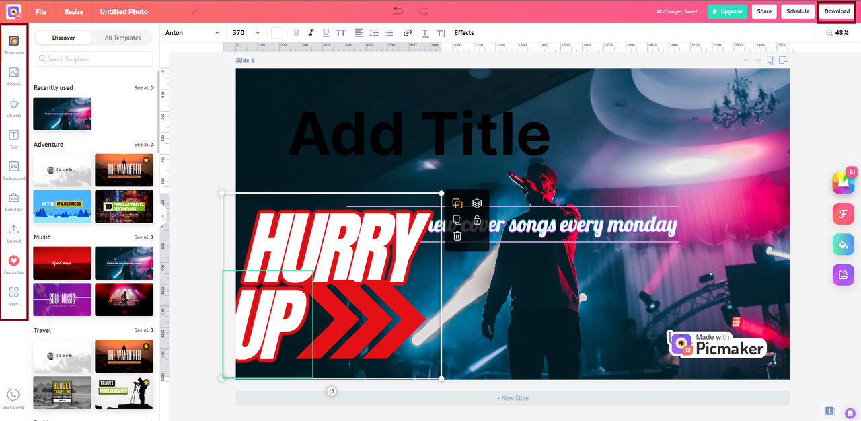This screenshot has height=421, width=861.
Task: Click the paint bucket tool on right
Action: 844,244
